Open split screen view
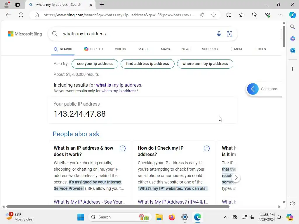 [229, 15]
